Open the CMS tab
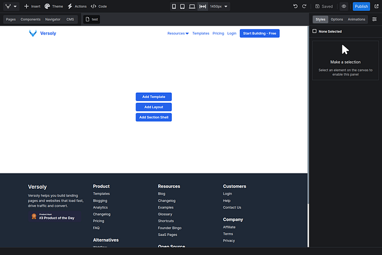Image resolution: width=382 pixels, height=255 pixels. pyautogui.click(x=70, y=20)
